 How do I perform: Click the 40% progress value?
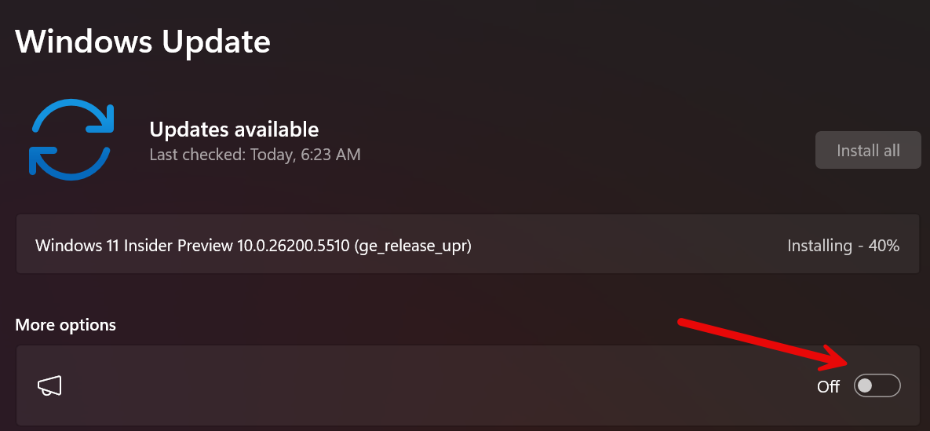[884, 246]
